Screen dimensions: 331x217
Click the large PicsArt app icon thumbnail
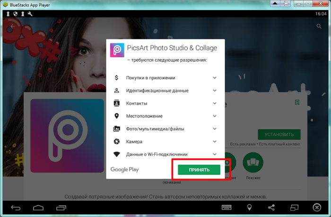(67, 136)
